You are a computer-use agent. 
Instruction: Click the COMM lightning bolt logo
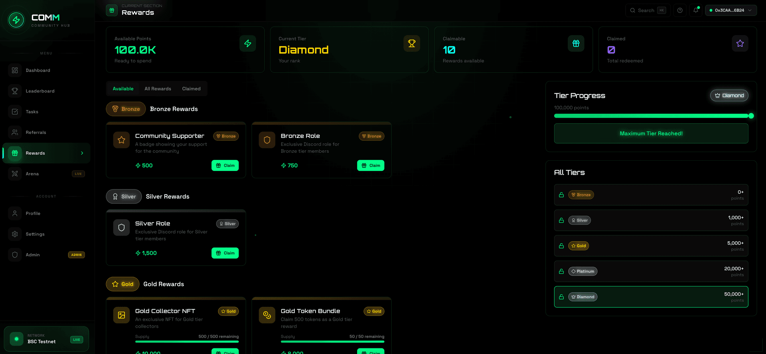pyautogui.click(x=16, y=20)
